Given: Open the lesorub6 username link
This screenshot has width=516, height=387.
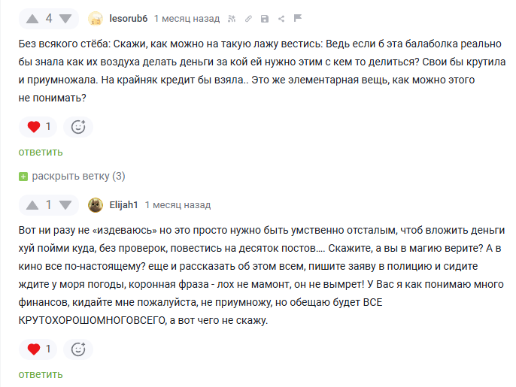Looking at the screenshot, I should pyautogui.click(x=128, y=18).
